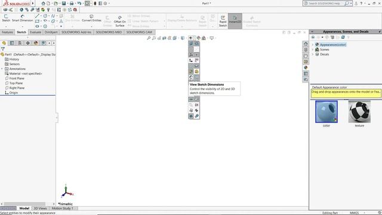382x215 pixels.
Task: Select the Corner Rectangle sketch tool
Action: point(37,21)
